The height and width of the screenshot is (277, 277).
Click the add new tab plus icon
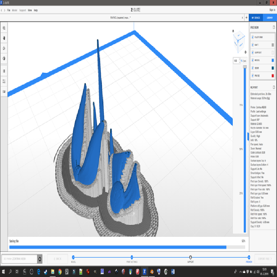[246, 18]
